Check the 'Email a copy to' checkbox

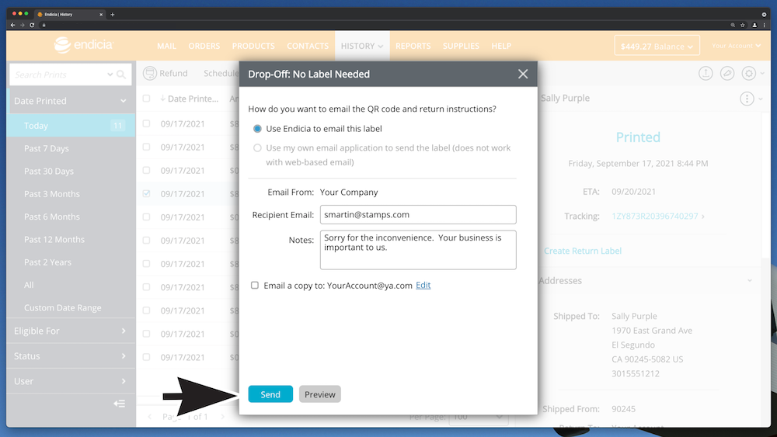(x=255, y=286)
